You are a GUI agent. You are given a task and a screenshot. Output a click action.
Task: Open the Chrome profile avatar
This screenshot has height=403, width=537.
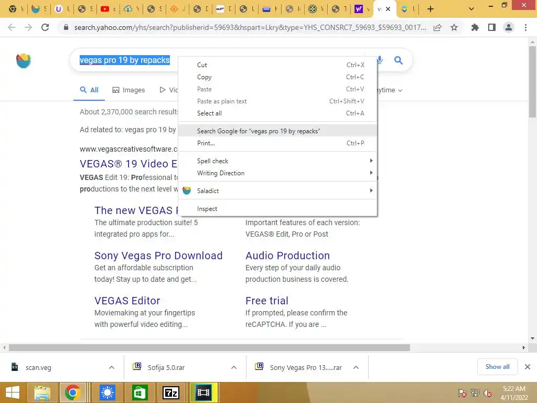pos(509,27)
